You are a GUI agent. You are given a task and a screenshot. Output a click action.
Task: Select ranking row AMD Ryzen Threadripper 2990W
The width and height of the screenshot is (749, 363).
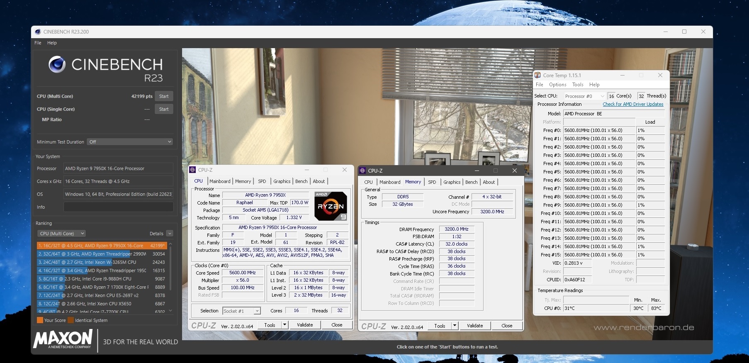102,254
